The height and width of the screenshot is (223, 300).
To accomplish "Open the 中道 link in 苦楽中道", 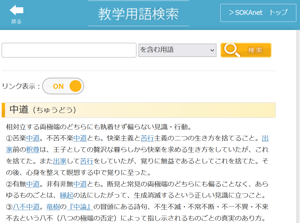I will point(33,138).
